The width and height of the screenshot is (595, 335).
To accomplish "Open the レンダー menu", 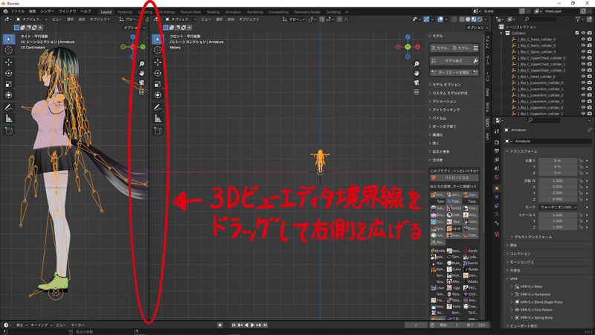I will (47, 11).
